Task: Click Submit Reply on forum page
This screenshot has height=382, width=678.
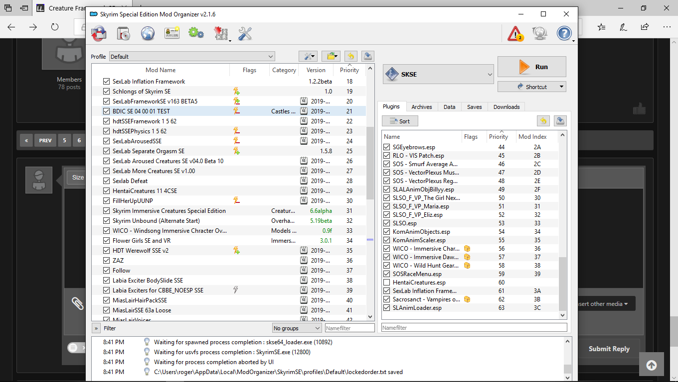Action: (609, 349)
